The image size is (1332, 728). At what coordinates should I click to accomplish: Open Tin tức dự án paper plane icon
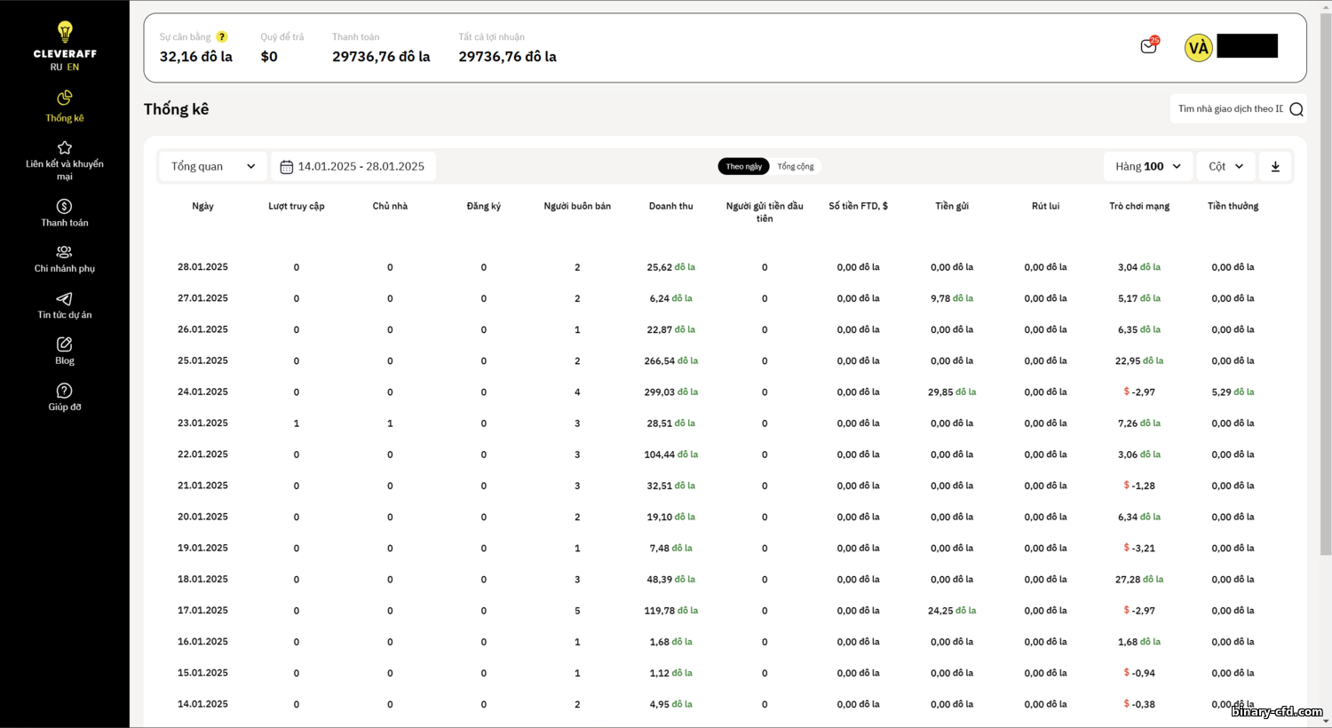point(64,298)
